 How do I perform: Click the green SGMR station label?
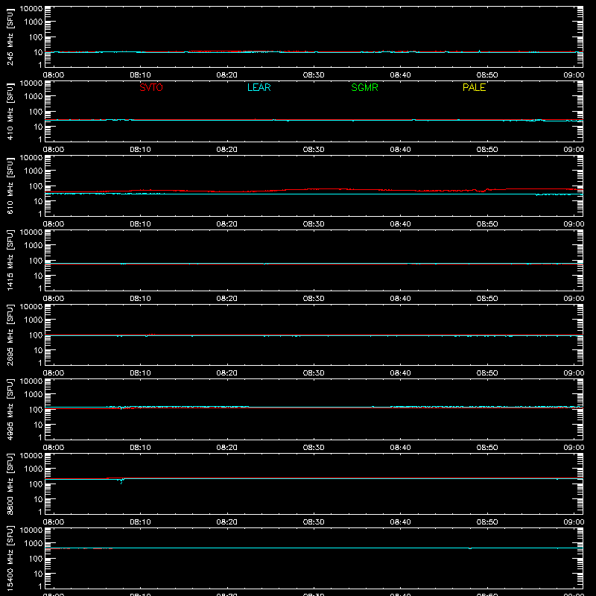pyautogui.click(x=364, y=87)
